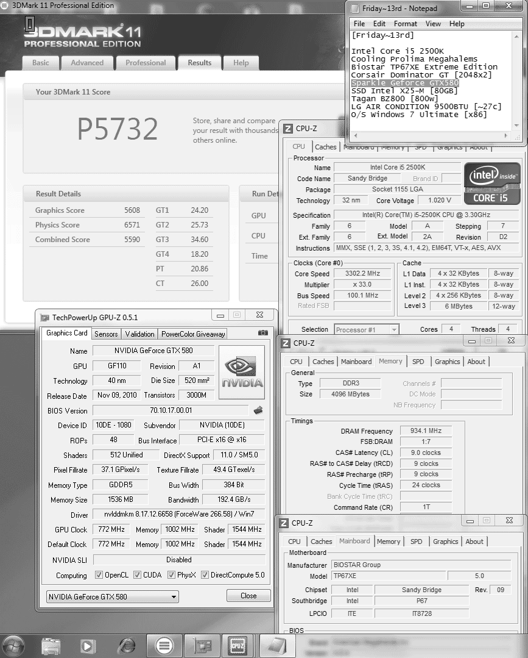
Task: Toggle the OpenCL checkbox
Action: coord(99,575)
